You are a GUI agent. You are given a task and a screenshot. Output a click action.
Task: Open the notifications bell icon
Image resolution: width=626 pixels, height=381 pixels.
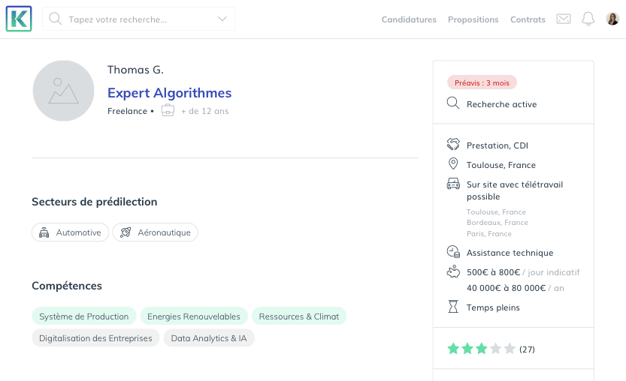[588, 19]
